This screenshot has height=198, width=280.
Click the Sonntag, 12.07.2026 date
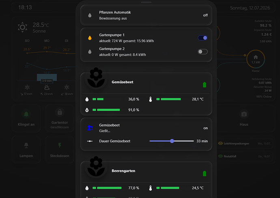250,8
